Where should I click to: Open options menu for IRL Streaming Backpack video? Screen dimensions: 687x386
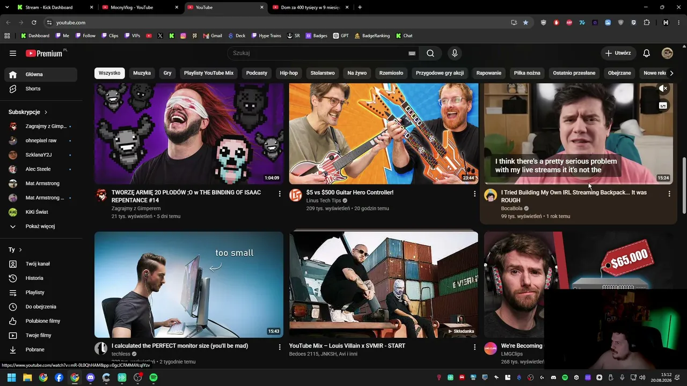coord(669,194)
